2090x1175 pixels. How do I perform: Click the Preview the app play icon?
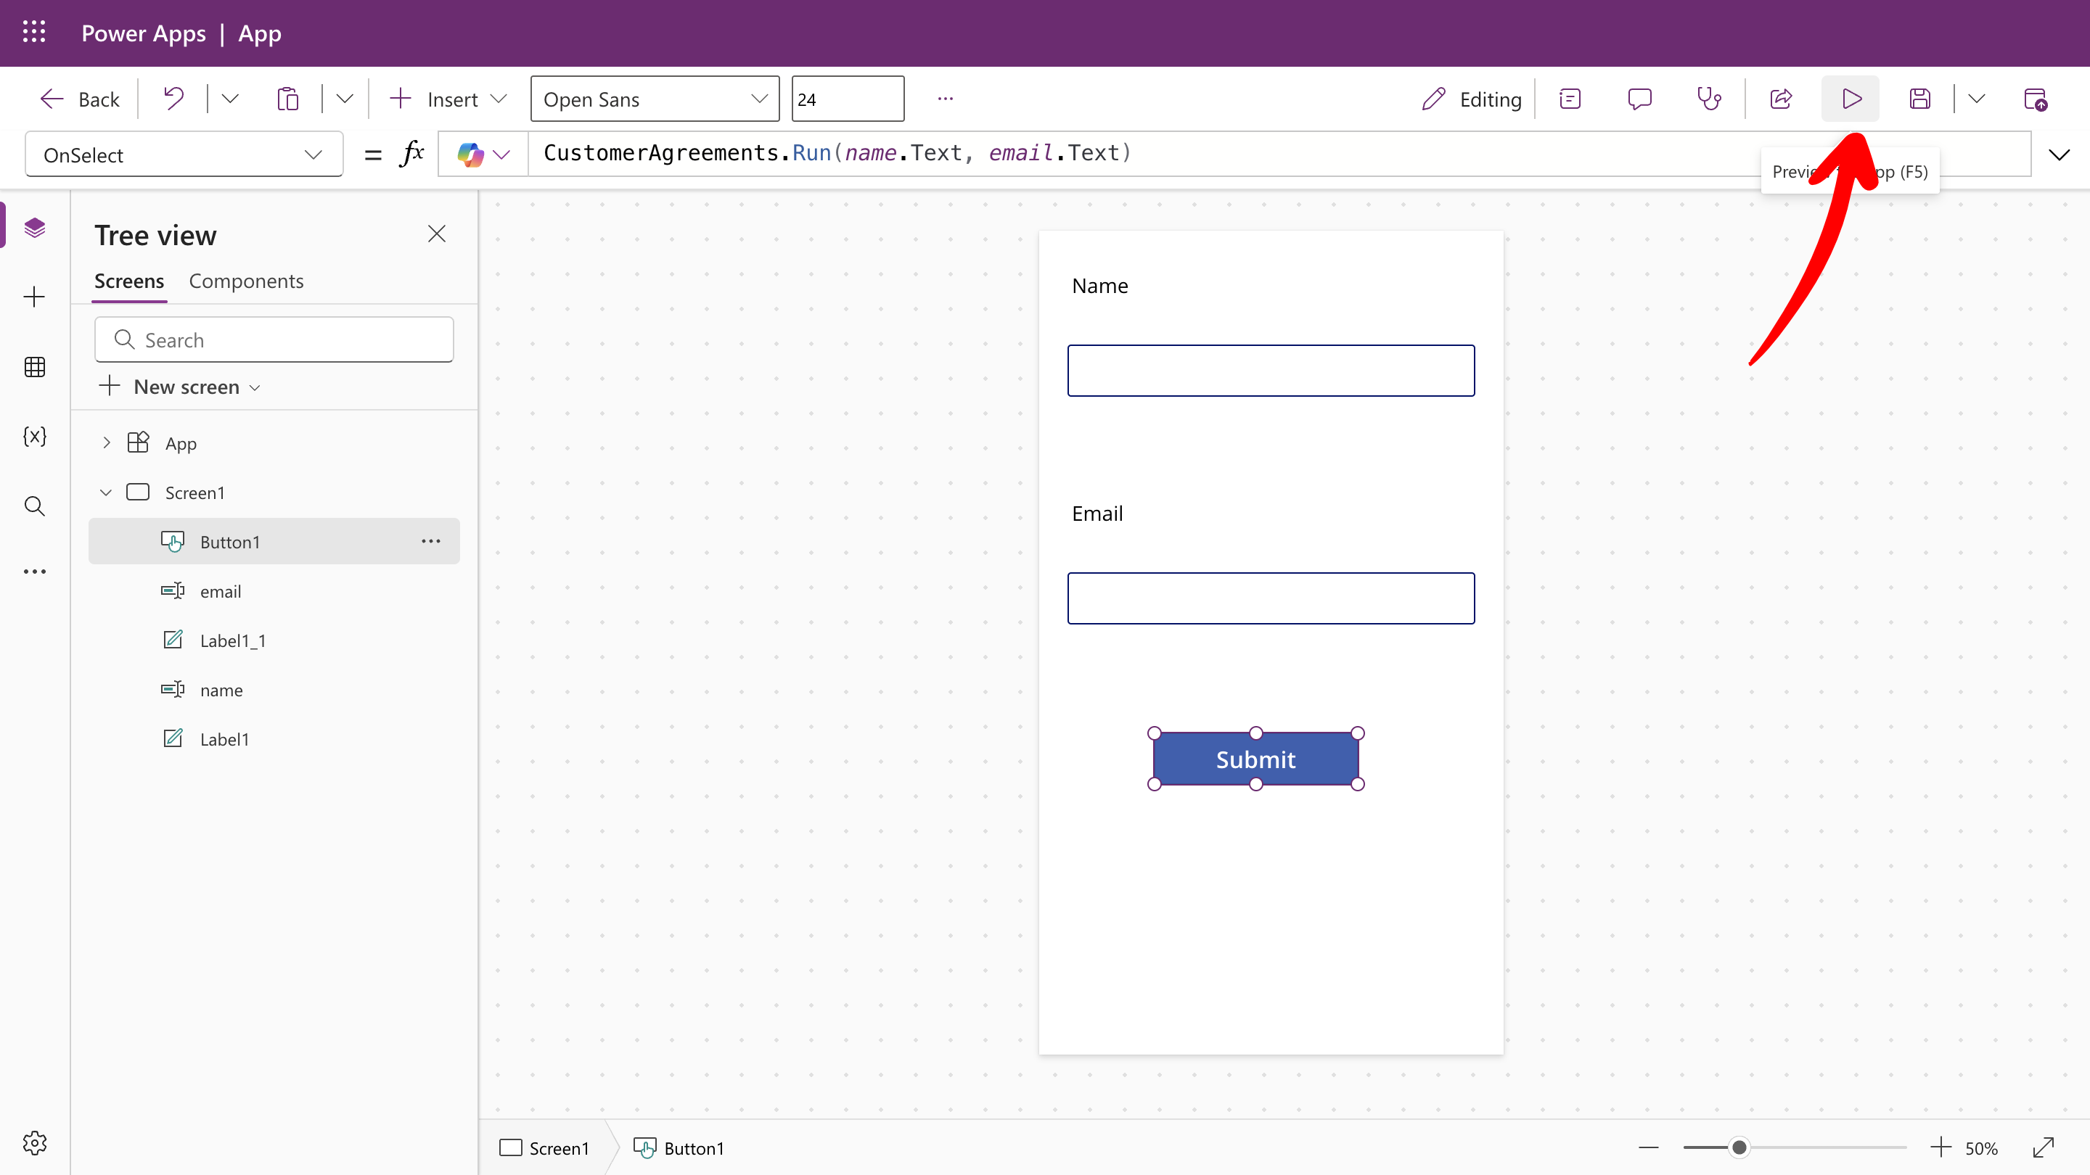point(1851,99)
